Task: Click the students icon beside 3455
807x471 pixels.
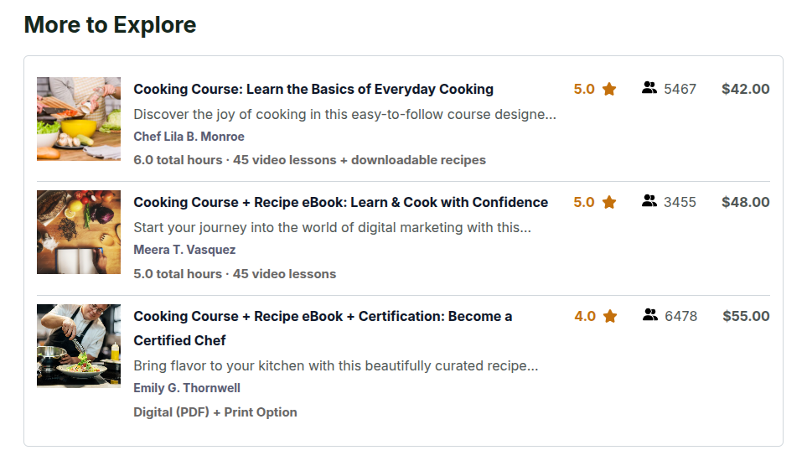Action: click(x=649, y=201)
